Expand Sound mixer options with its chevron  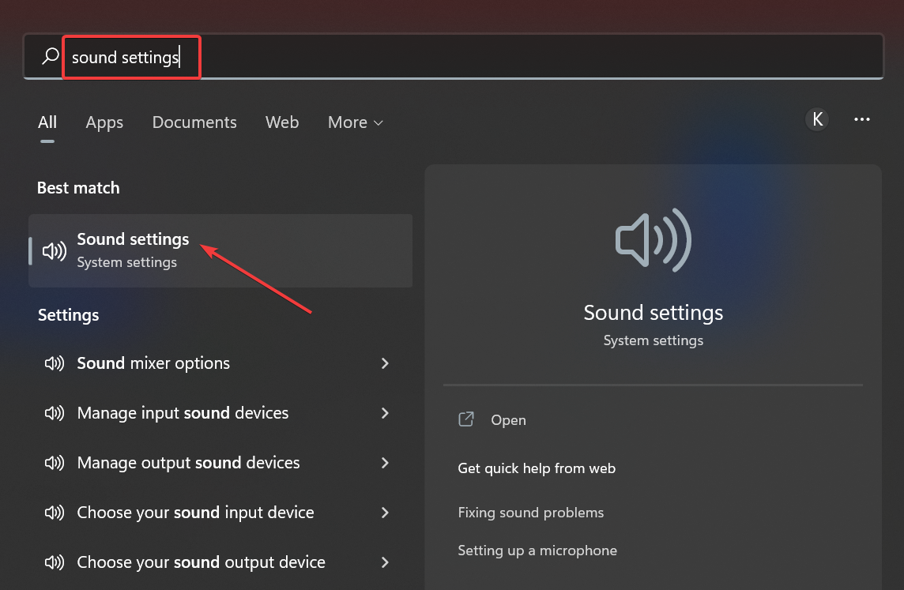coord(385,363)
